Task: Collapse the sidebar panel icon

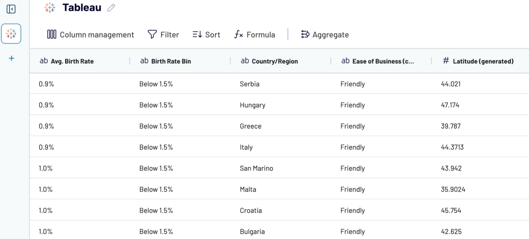Action: point(11,9)
